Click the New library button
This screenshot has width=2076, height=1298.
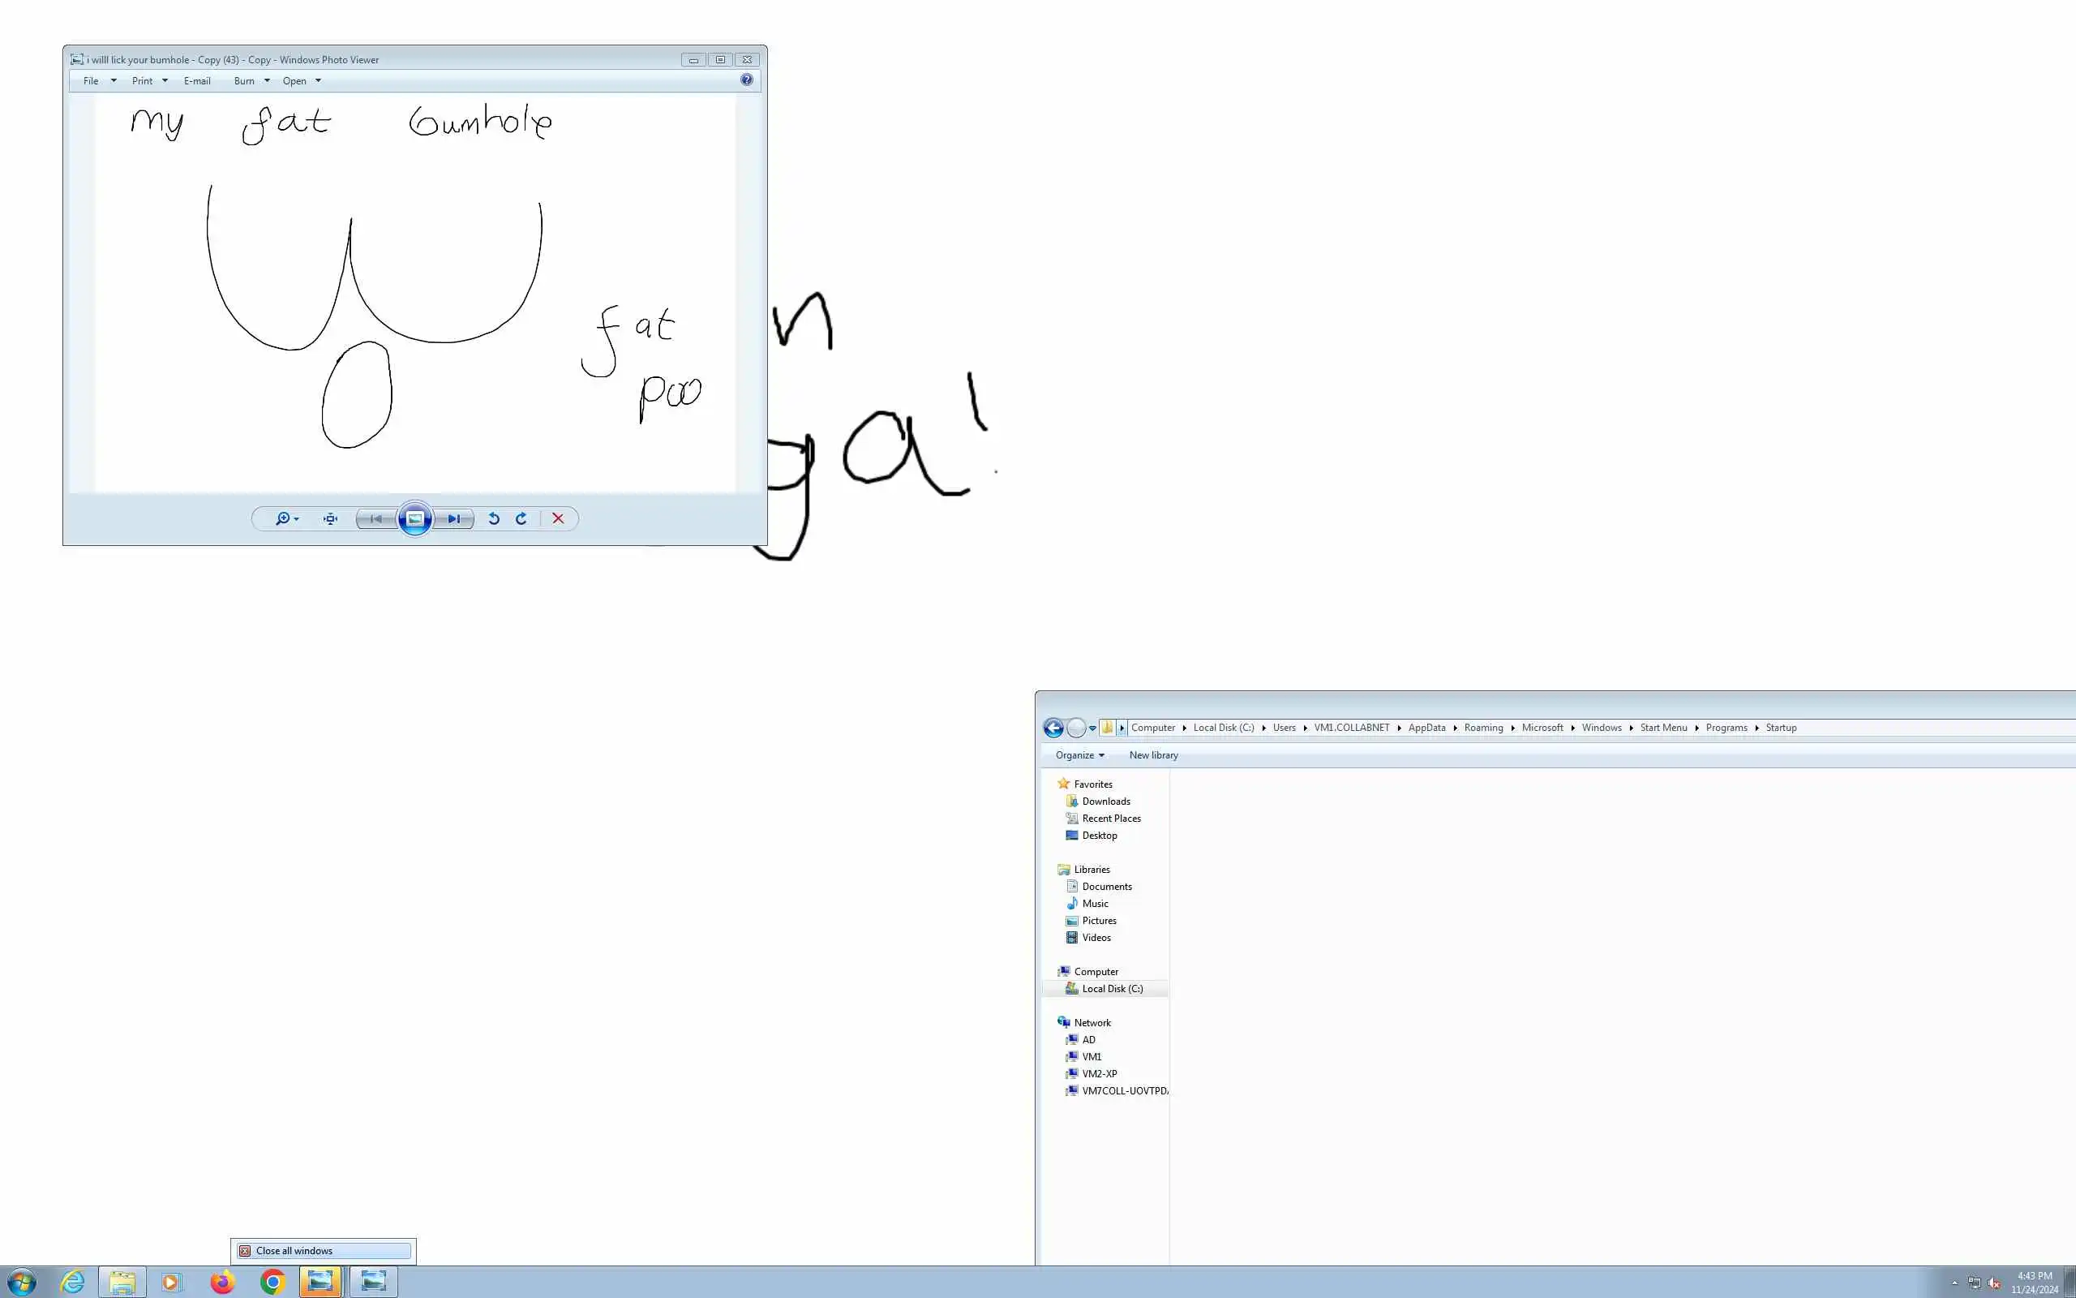1153,754
